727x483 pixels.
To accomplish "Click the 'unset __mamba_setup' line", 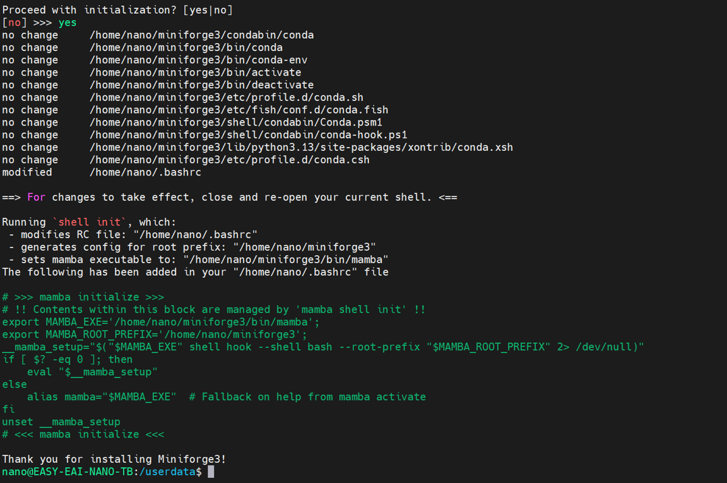I will (x=61, y=422).
